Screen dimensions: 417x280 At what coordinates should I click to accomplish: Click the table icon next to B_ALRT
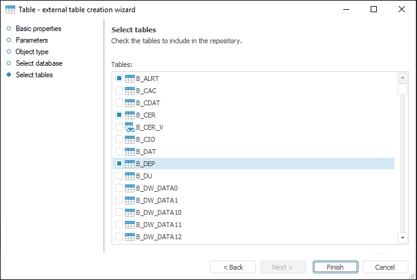coord(129,79)
